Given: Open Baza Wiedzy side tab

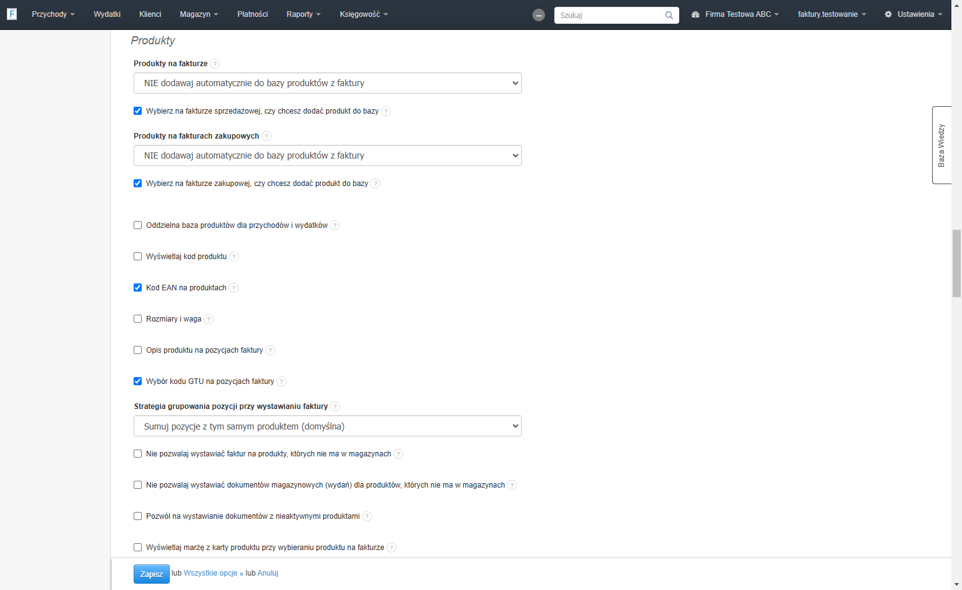Looking at the screenshot, I should pos(941,145).
